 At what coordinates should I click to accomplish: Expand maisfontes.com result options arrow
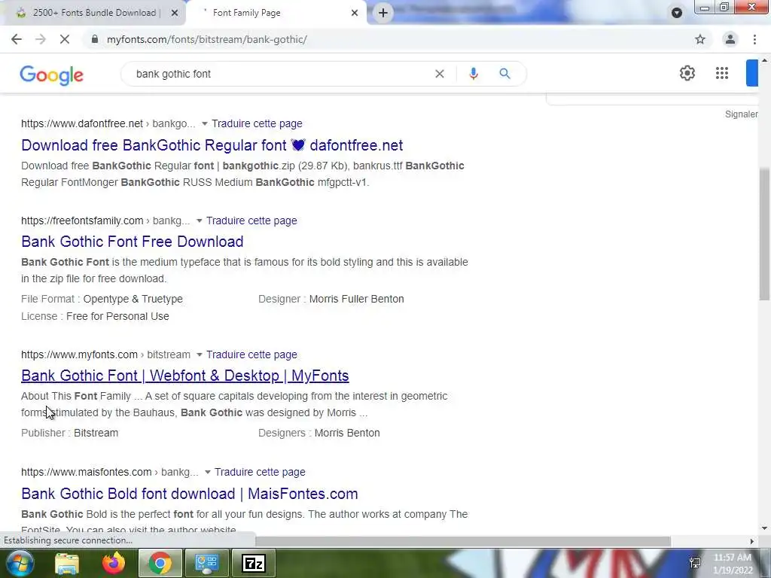(208, 473)
